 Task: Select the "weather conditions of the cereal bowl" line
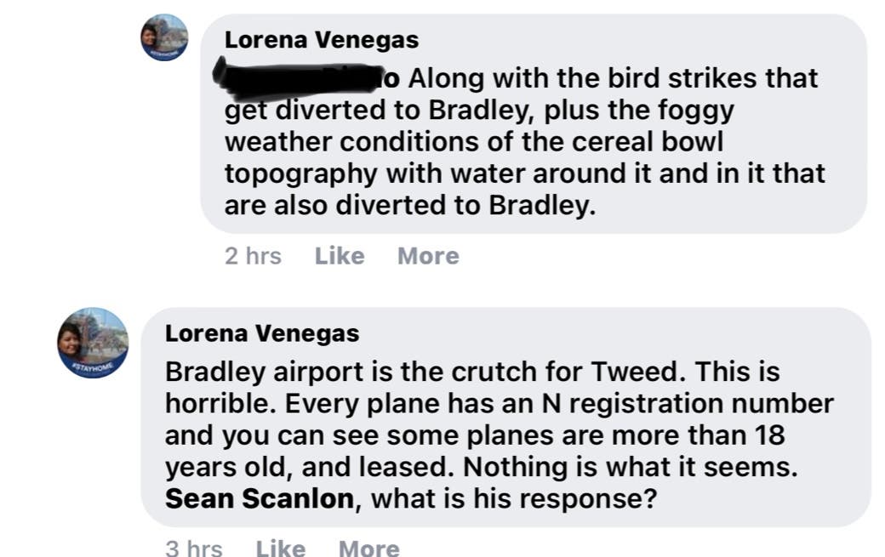pyautogui.click(x=473, y=141)
